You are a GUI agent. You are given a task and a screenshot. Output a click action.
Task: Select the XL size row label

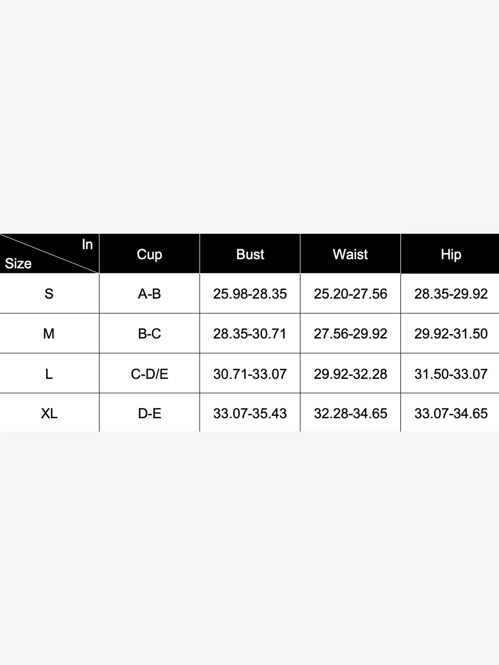coord(49,413)
